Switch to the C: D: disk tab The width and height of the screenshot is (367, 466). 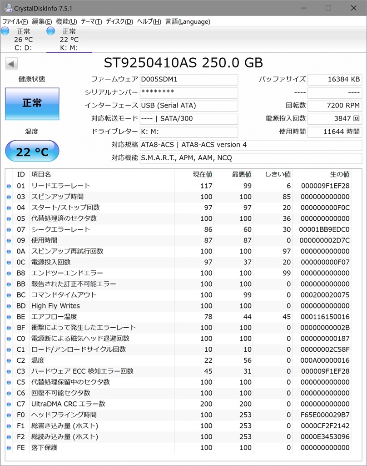click(x=23, y=39)
